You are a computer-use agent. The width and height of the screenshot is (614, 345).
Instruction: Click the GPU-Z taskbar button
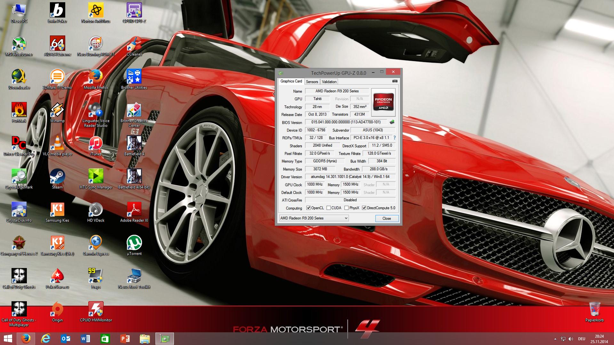point(165,339)
